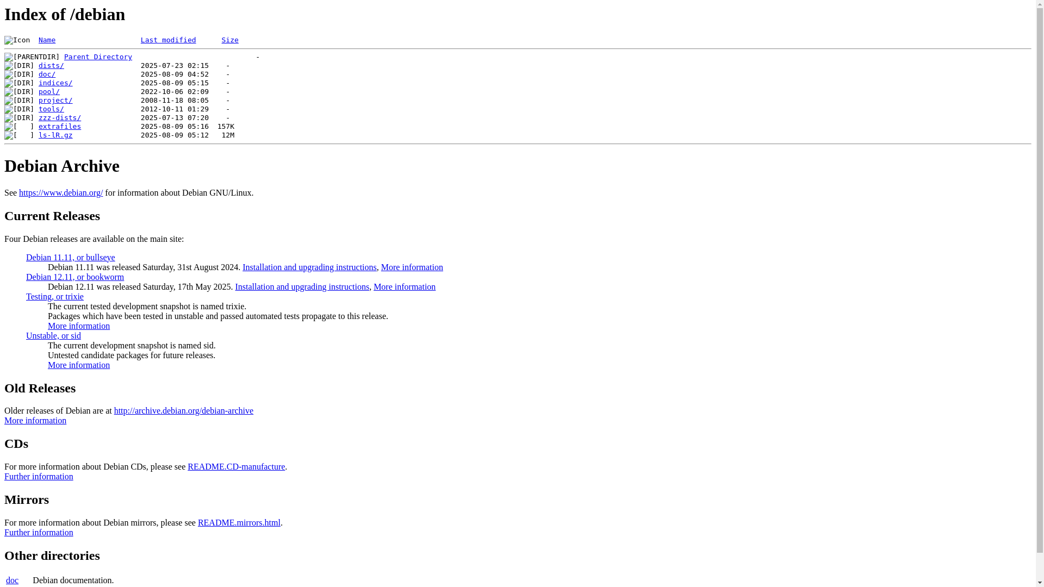This screenshot has width=1044, height=587.
Task: Open the doc/ directory in listing
Action: (x=47, y=74)
